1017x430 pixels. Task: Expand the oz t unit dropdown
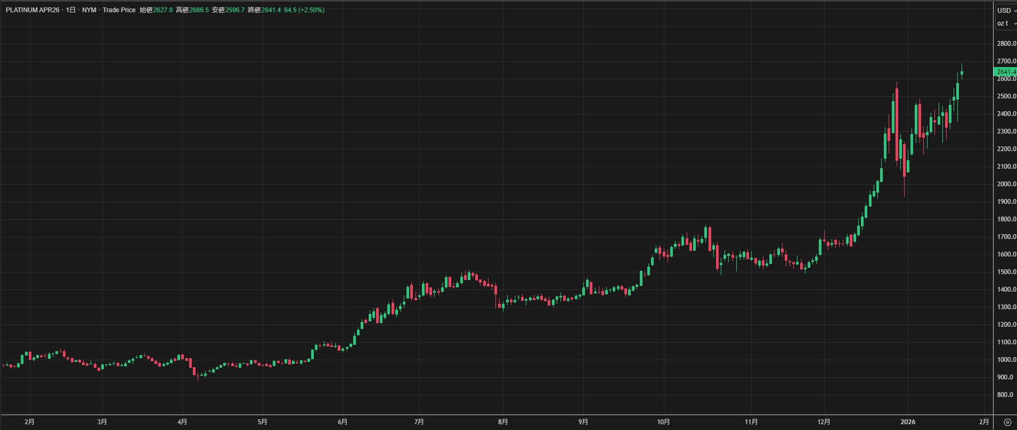coord(1006,23)
